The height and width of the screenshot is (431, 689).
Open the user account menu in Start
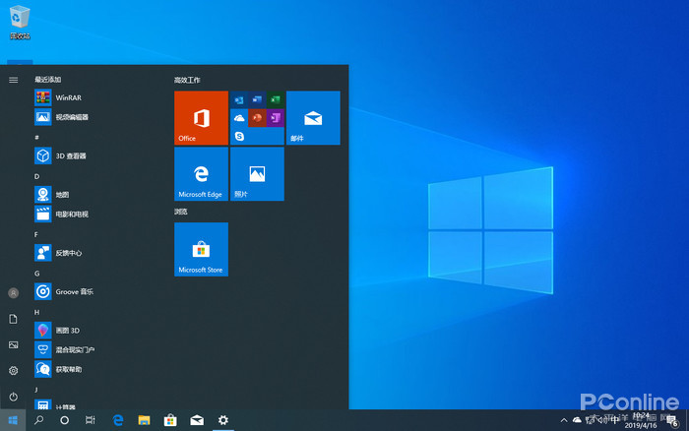coord(13,292)
